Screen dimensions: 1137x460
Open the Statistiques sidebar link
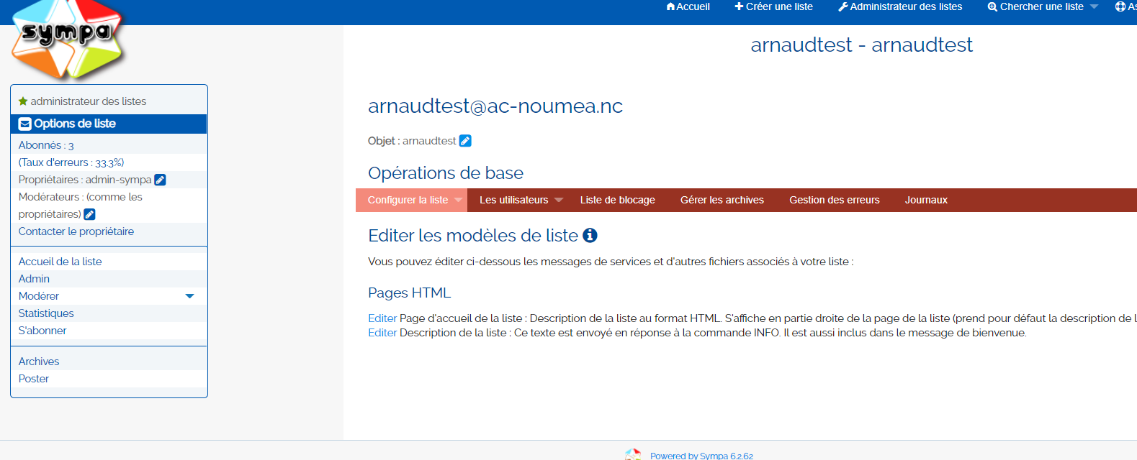(46, 313)
